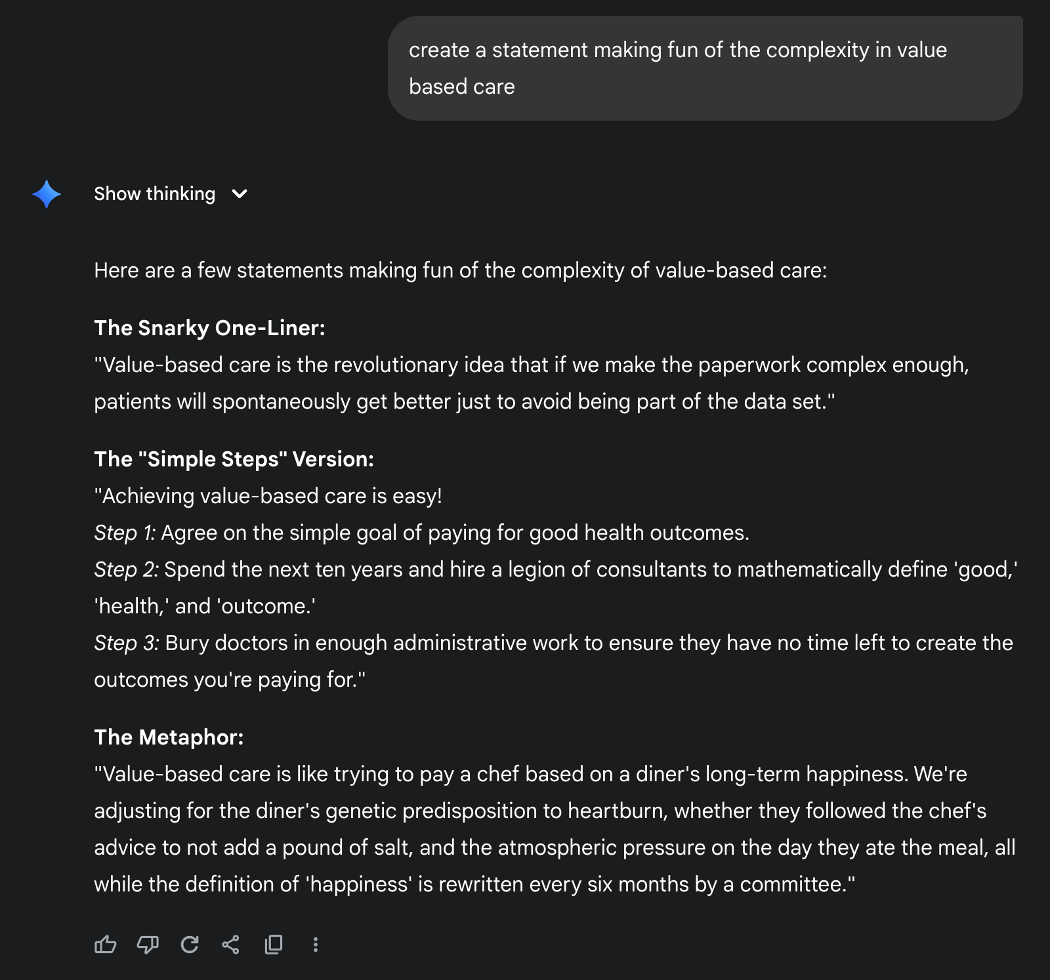Viewport: 1050px width, 980px height.
Task: Click the Show thinking label
Action: pos(154,194)
